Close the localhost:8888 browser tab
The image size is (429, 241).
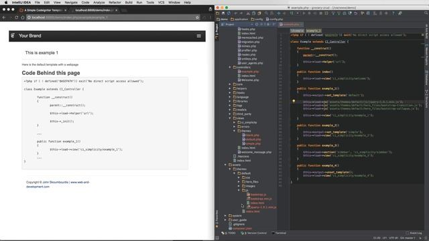tap(117, 10)
